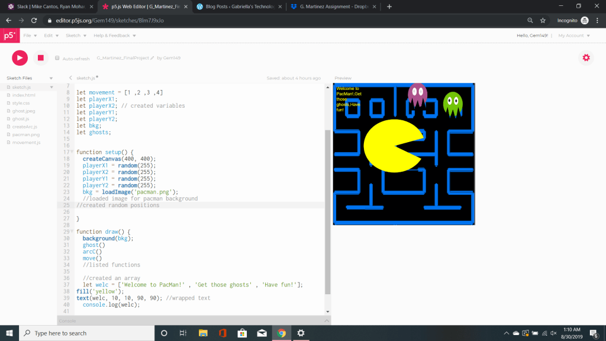
Task: Stop the running sketch
Action: click(40, 57)
